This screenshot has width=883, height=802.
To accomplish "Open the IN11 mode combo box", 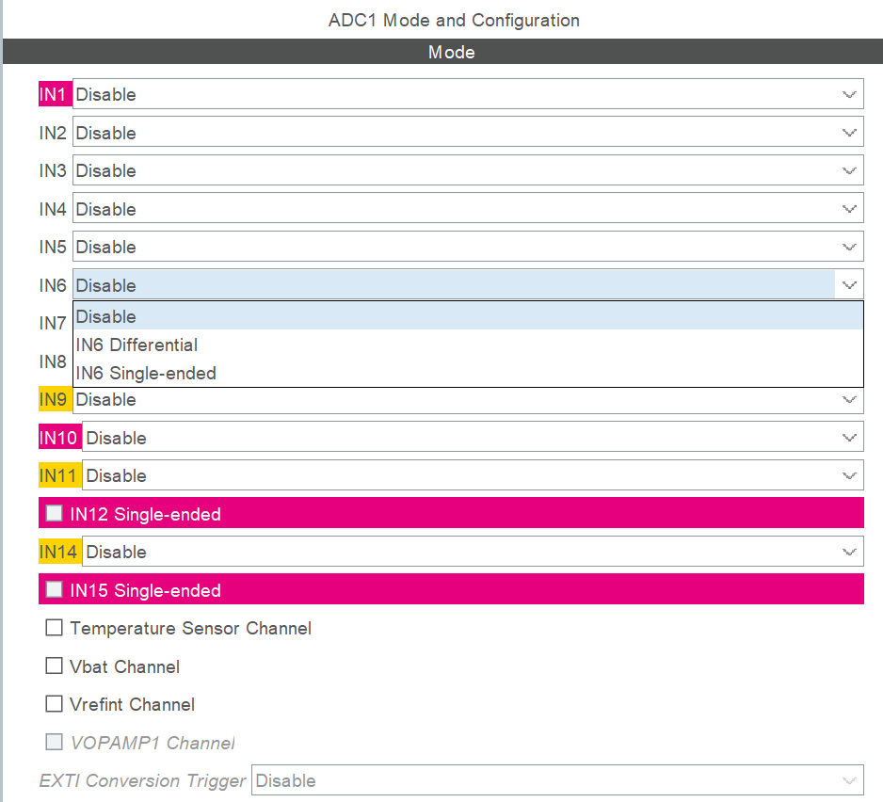I will click(x=473, y=475).
